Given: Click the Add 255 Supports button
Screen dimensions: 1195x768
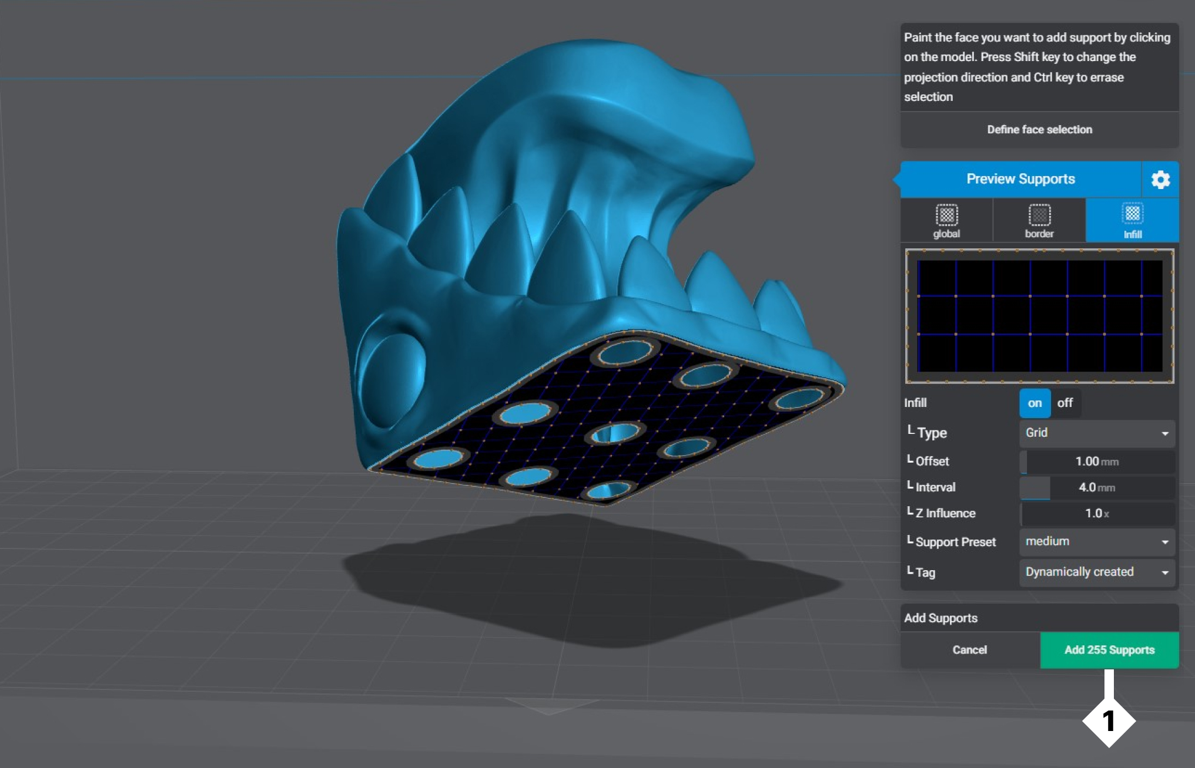Looking at the screenshot, I should click(x=1109, y=650).
